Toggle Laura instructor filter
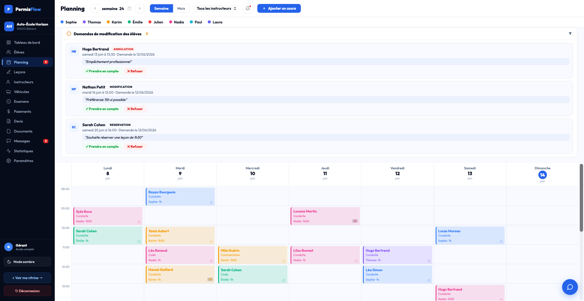The image size is (584, 301). coord(215,22)
